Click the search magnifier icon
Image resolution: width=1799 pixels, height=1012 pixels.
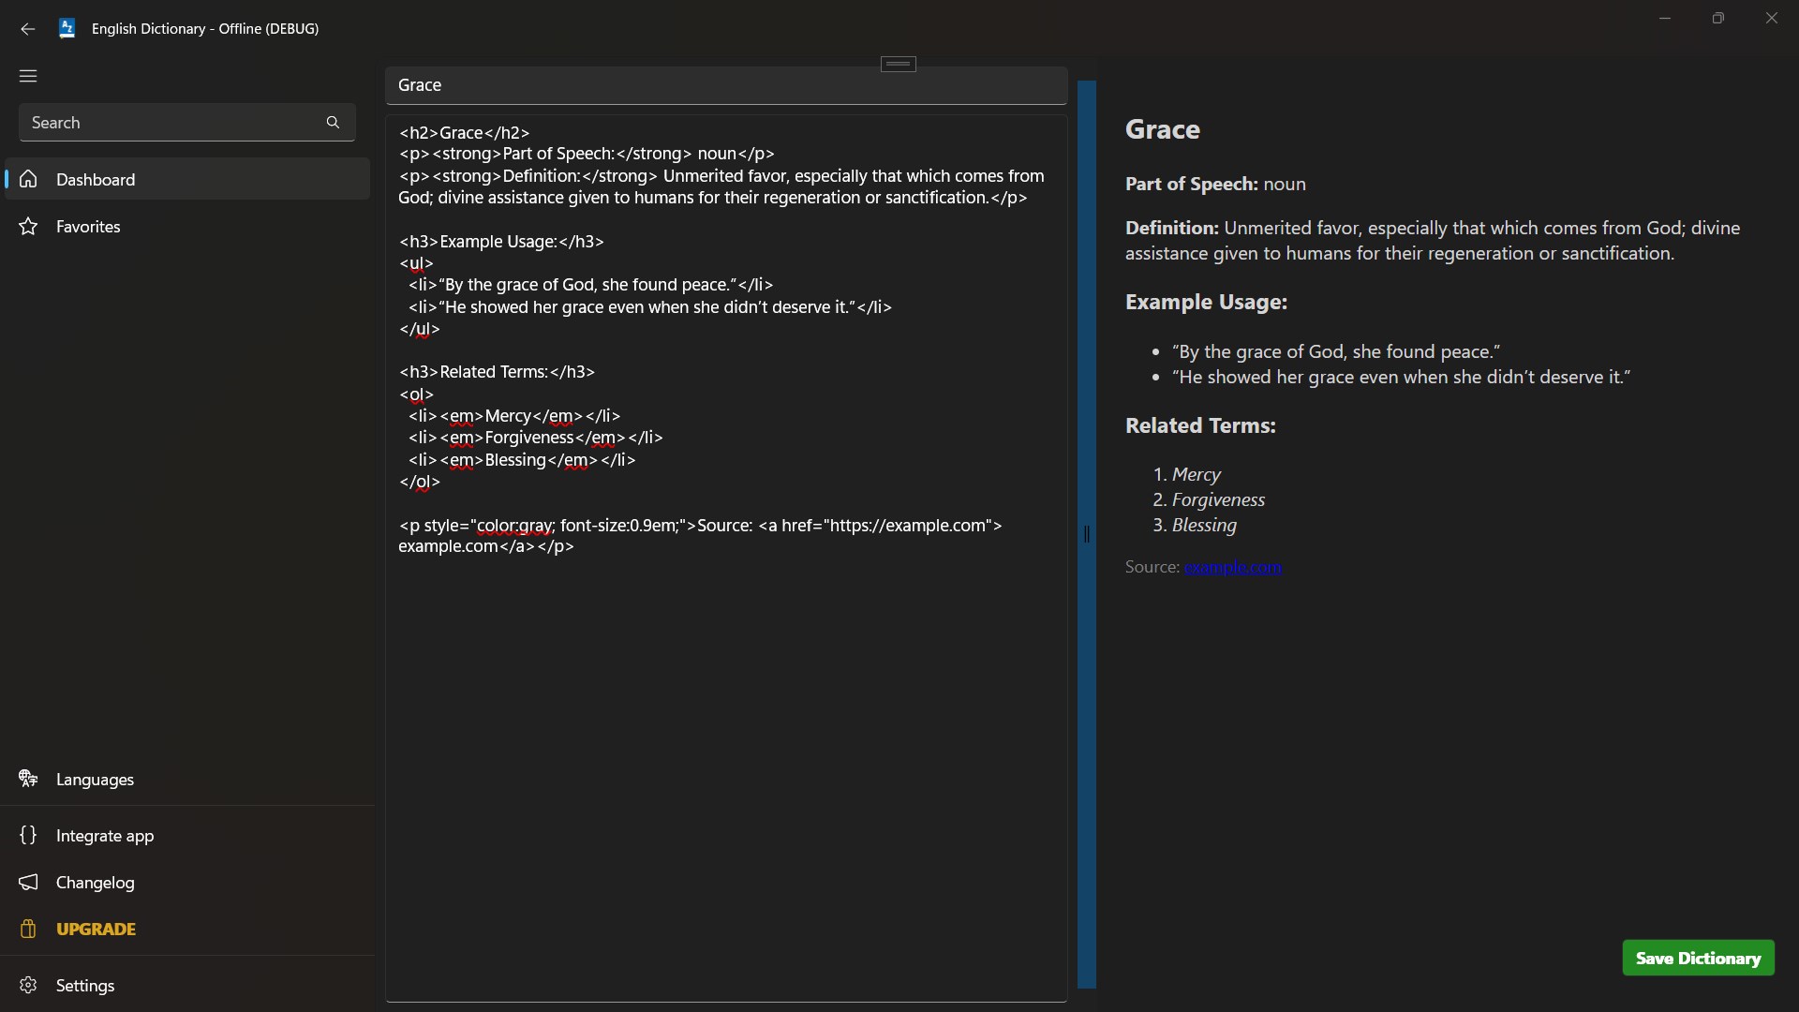(x=333, y=123)
